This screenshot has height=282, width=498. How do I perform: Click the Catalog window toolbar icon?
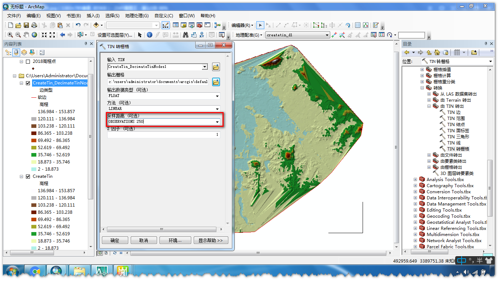click(x=184, y=25)
